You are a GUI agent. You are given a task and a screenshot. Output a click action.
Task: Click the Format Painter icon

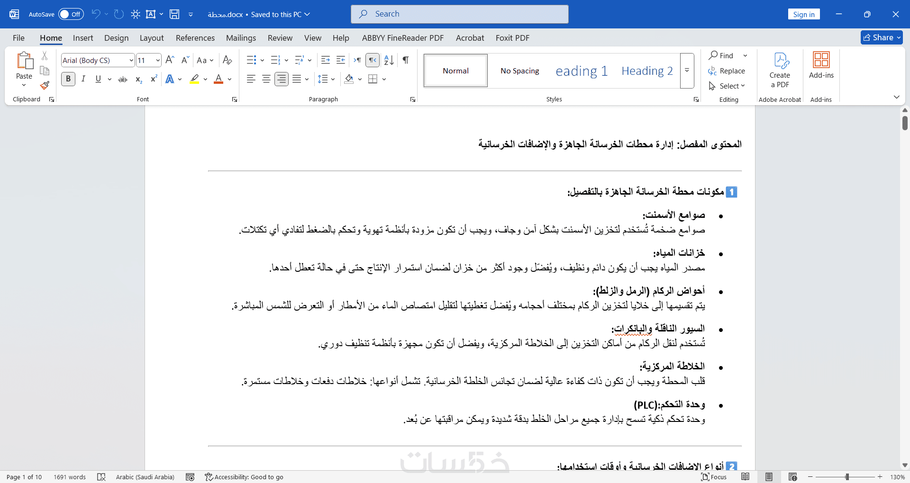[45, 85]
